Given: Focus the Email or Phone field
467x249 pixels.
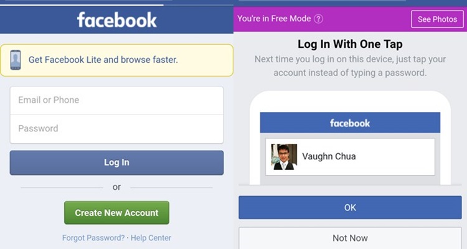Looking at the screenshot, I should (116, 100).
